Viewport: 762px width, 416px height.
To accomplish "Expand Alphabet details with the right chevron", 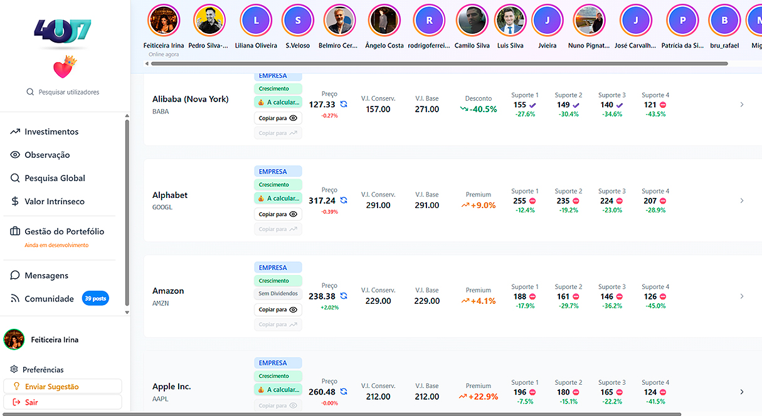I will (x=741, y=200).
